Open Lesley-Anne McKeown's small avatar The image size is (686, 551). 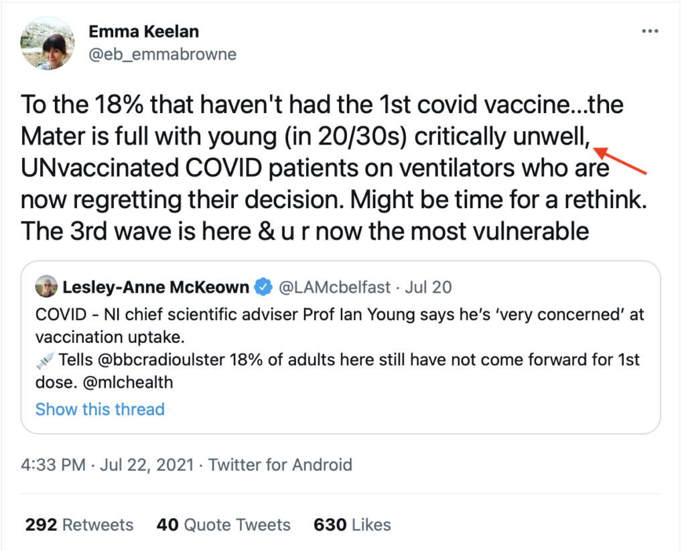click(46, 287)
